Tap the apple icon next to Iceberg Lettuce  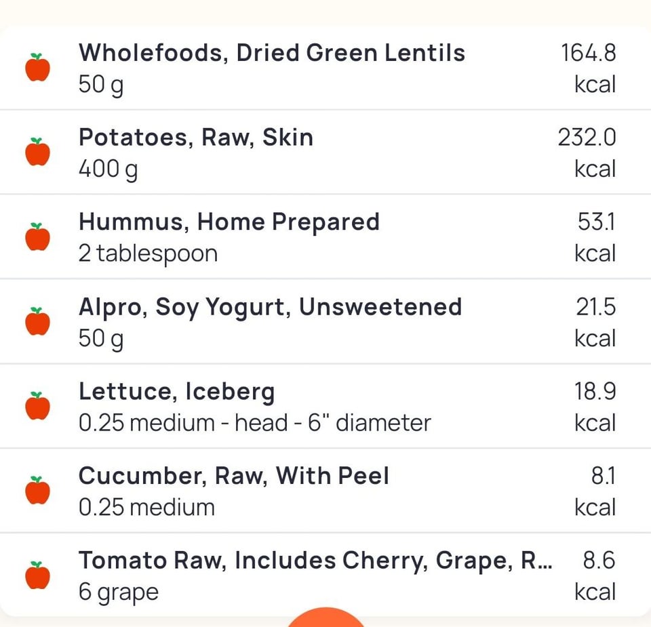[38, 407]
